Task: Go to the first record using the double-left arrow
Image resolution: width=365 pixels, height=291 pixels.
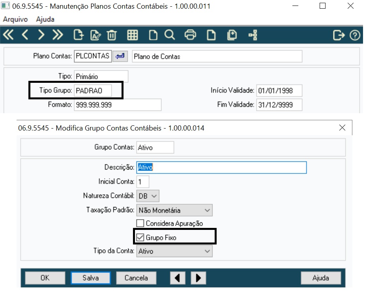Action: click(x=8, y=35)
